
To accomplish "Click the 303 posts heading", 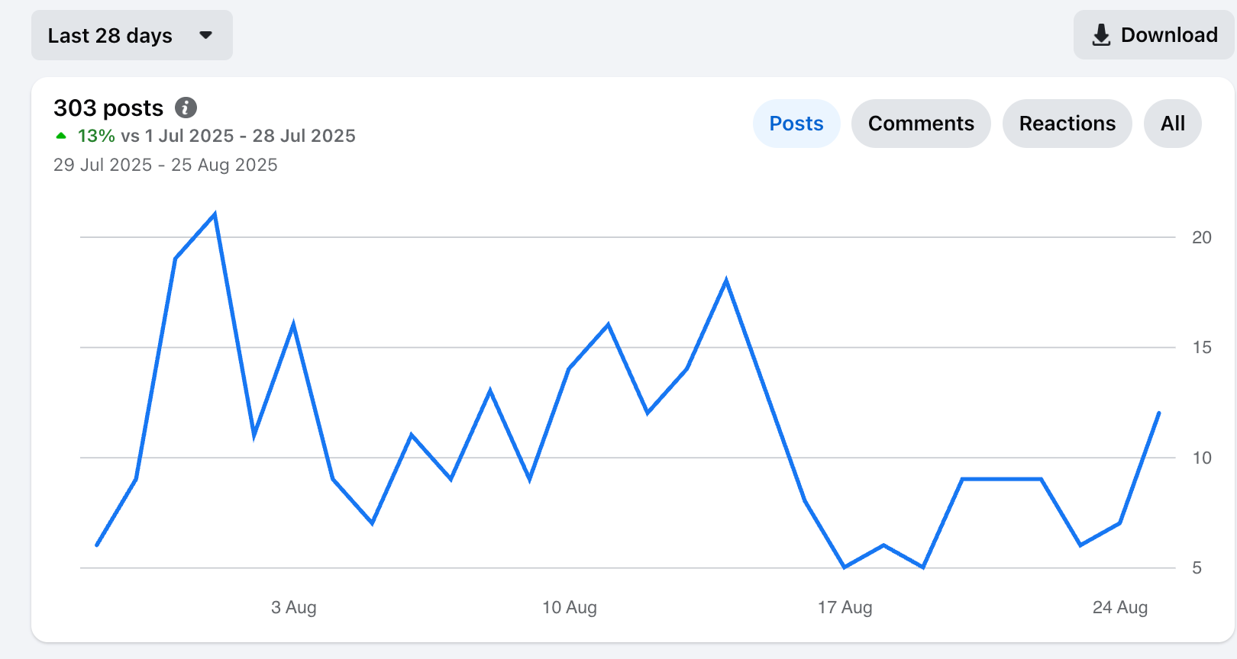I will point(108,108).
